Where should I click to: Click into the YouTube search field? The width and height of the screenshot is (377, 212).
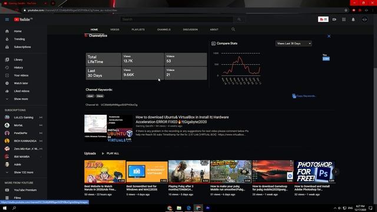coord(177,19)
